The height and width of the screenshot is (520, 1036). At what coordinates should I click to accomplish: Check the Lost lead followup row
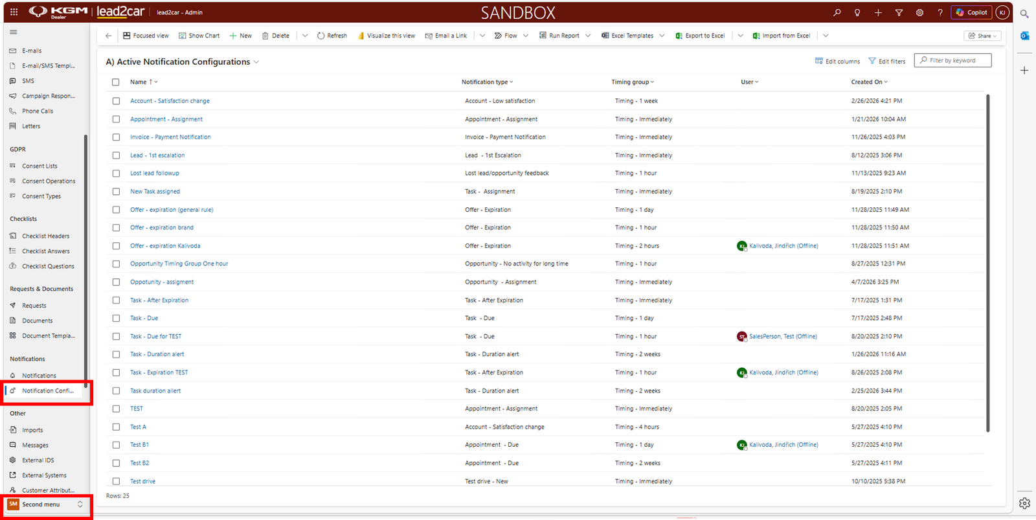point(116,174)
